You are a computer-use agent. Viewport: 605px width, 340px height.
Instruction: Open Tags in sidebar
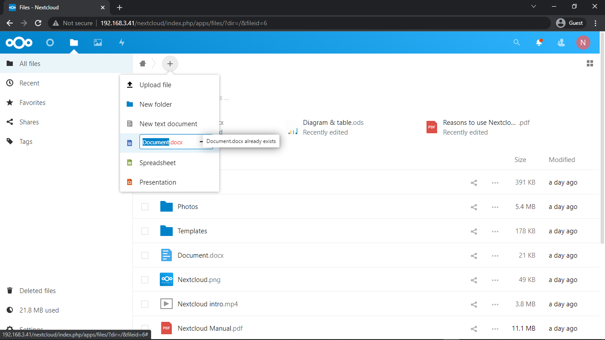pyautogui.click(x=66, y=142)
